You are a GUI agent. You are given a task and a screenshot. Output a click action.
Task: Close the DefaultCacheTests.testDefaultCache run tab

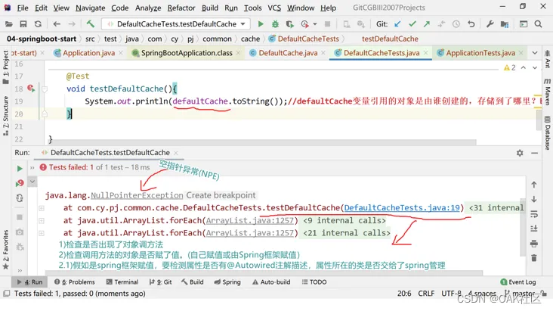tap(176, 153)
